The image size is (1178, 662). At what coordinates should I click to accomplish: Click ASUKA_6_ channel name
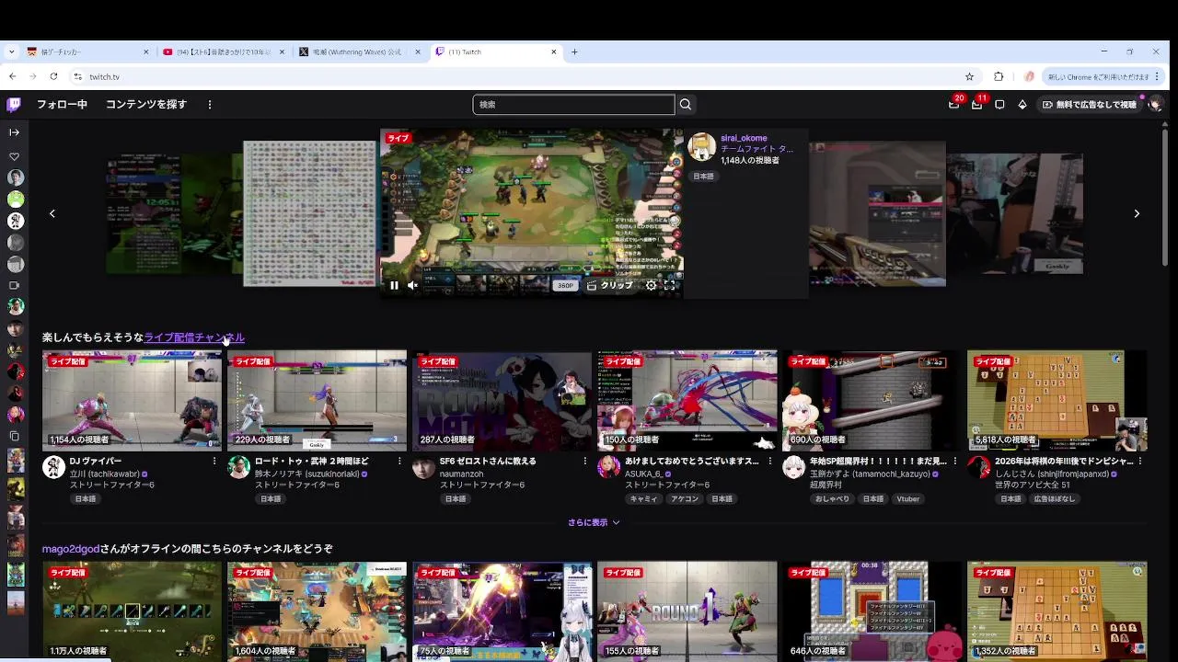click(x=644, y=474)
